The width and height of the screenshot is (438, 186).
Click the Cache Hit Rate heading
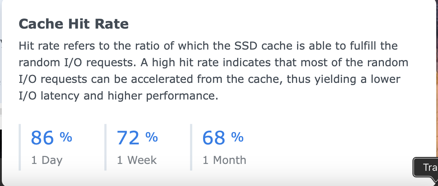point(73,24)
